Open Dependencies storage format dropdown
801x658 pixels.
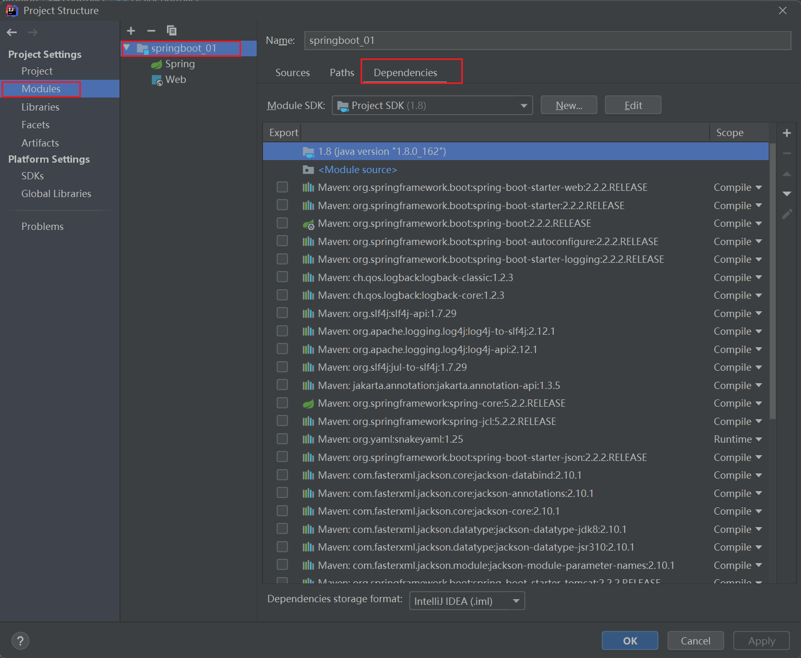point(467,601)
